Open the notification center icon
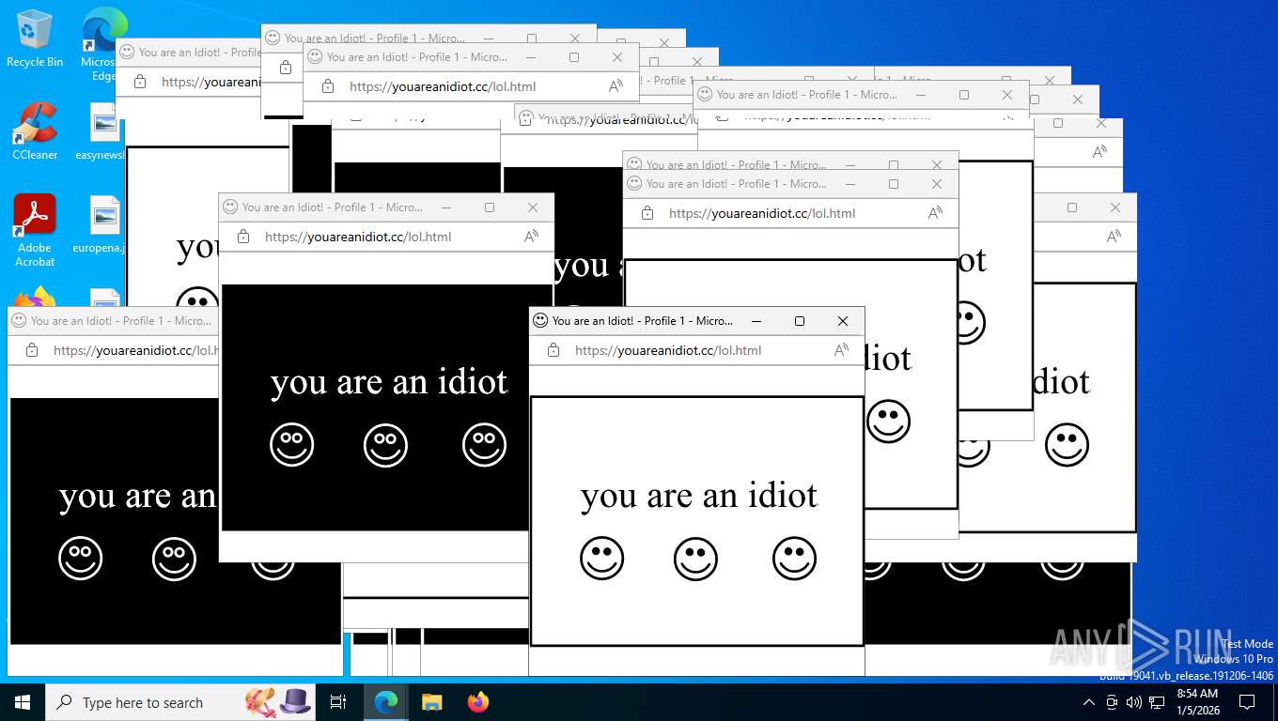Screen dimensions: 1278x721 (x=1247, y=702)
